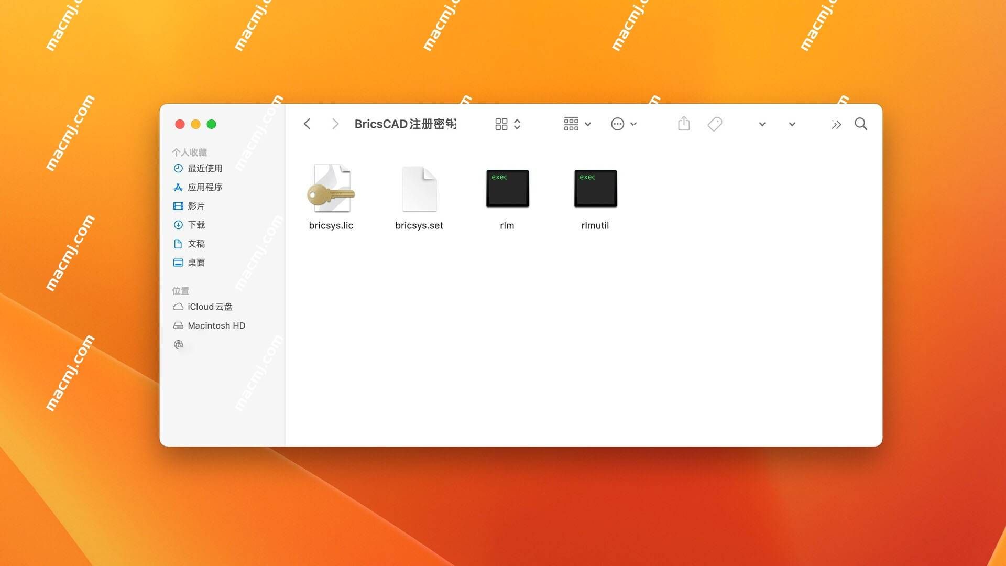Click the bricsys.lic file name

tap(331, 225)
